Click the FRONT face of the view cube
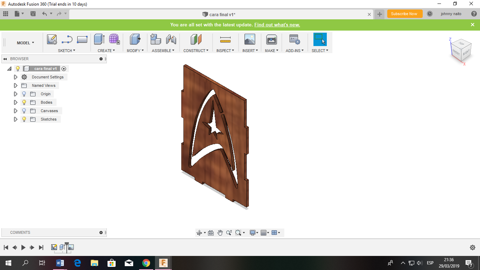The width and height of the screenshot is (480, 270). click(x=456, y=53)
